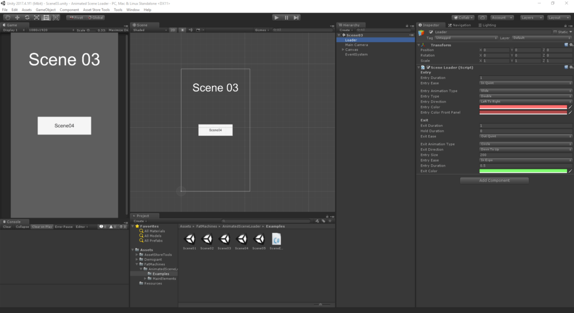Open scene effects image icon
The image size is (574, 313).
198,30
